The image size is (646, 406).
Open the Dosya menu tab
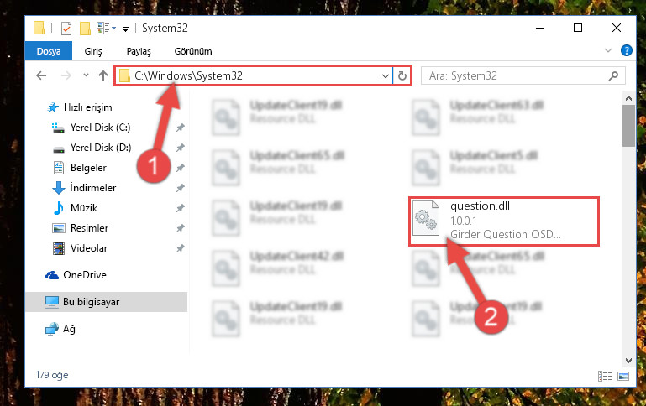point(49,51)
